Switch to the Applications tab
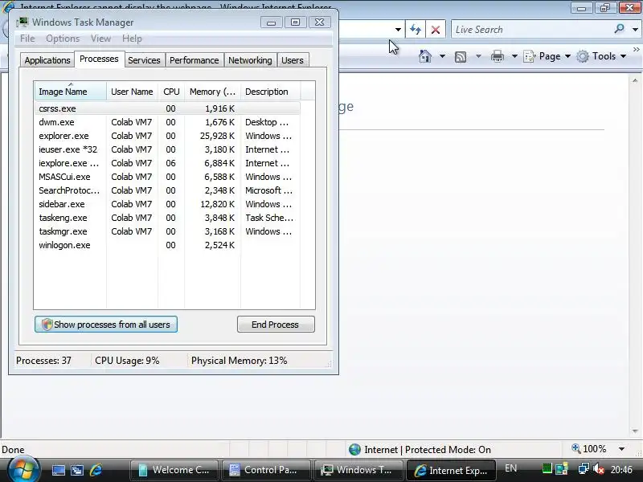 point(47,60)
